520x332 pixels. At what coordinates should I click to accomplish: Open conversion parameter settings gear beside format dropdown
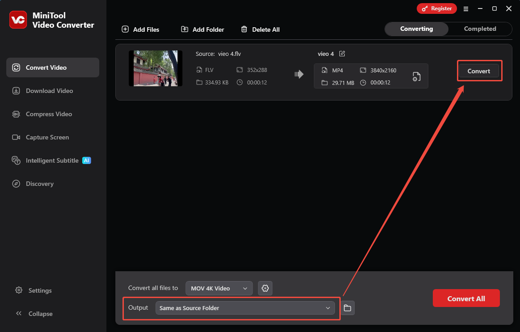265,288
